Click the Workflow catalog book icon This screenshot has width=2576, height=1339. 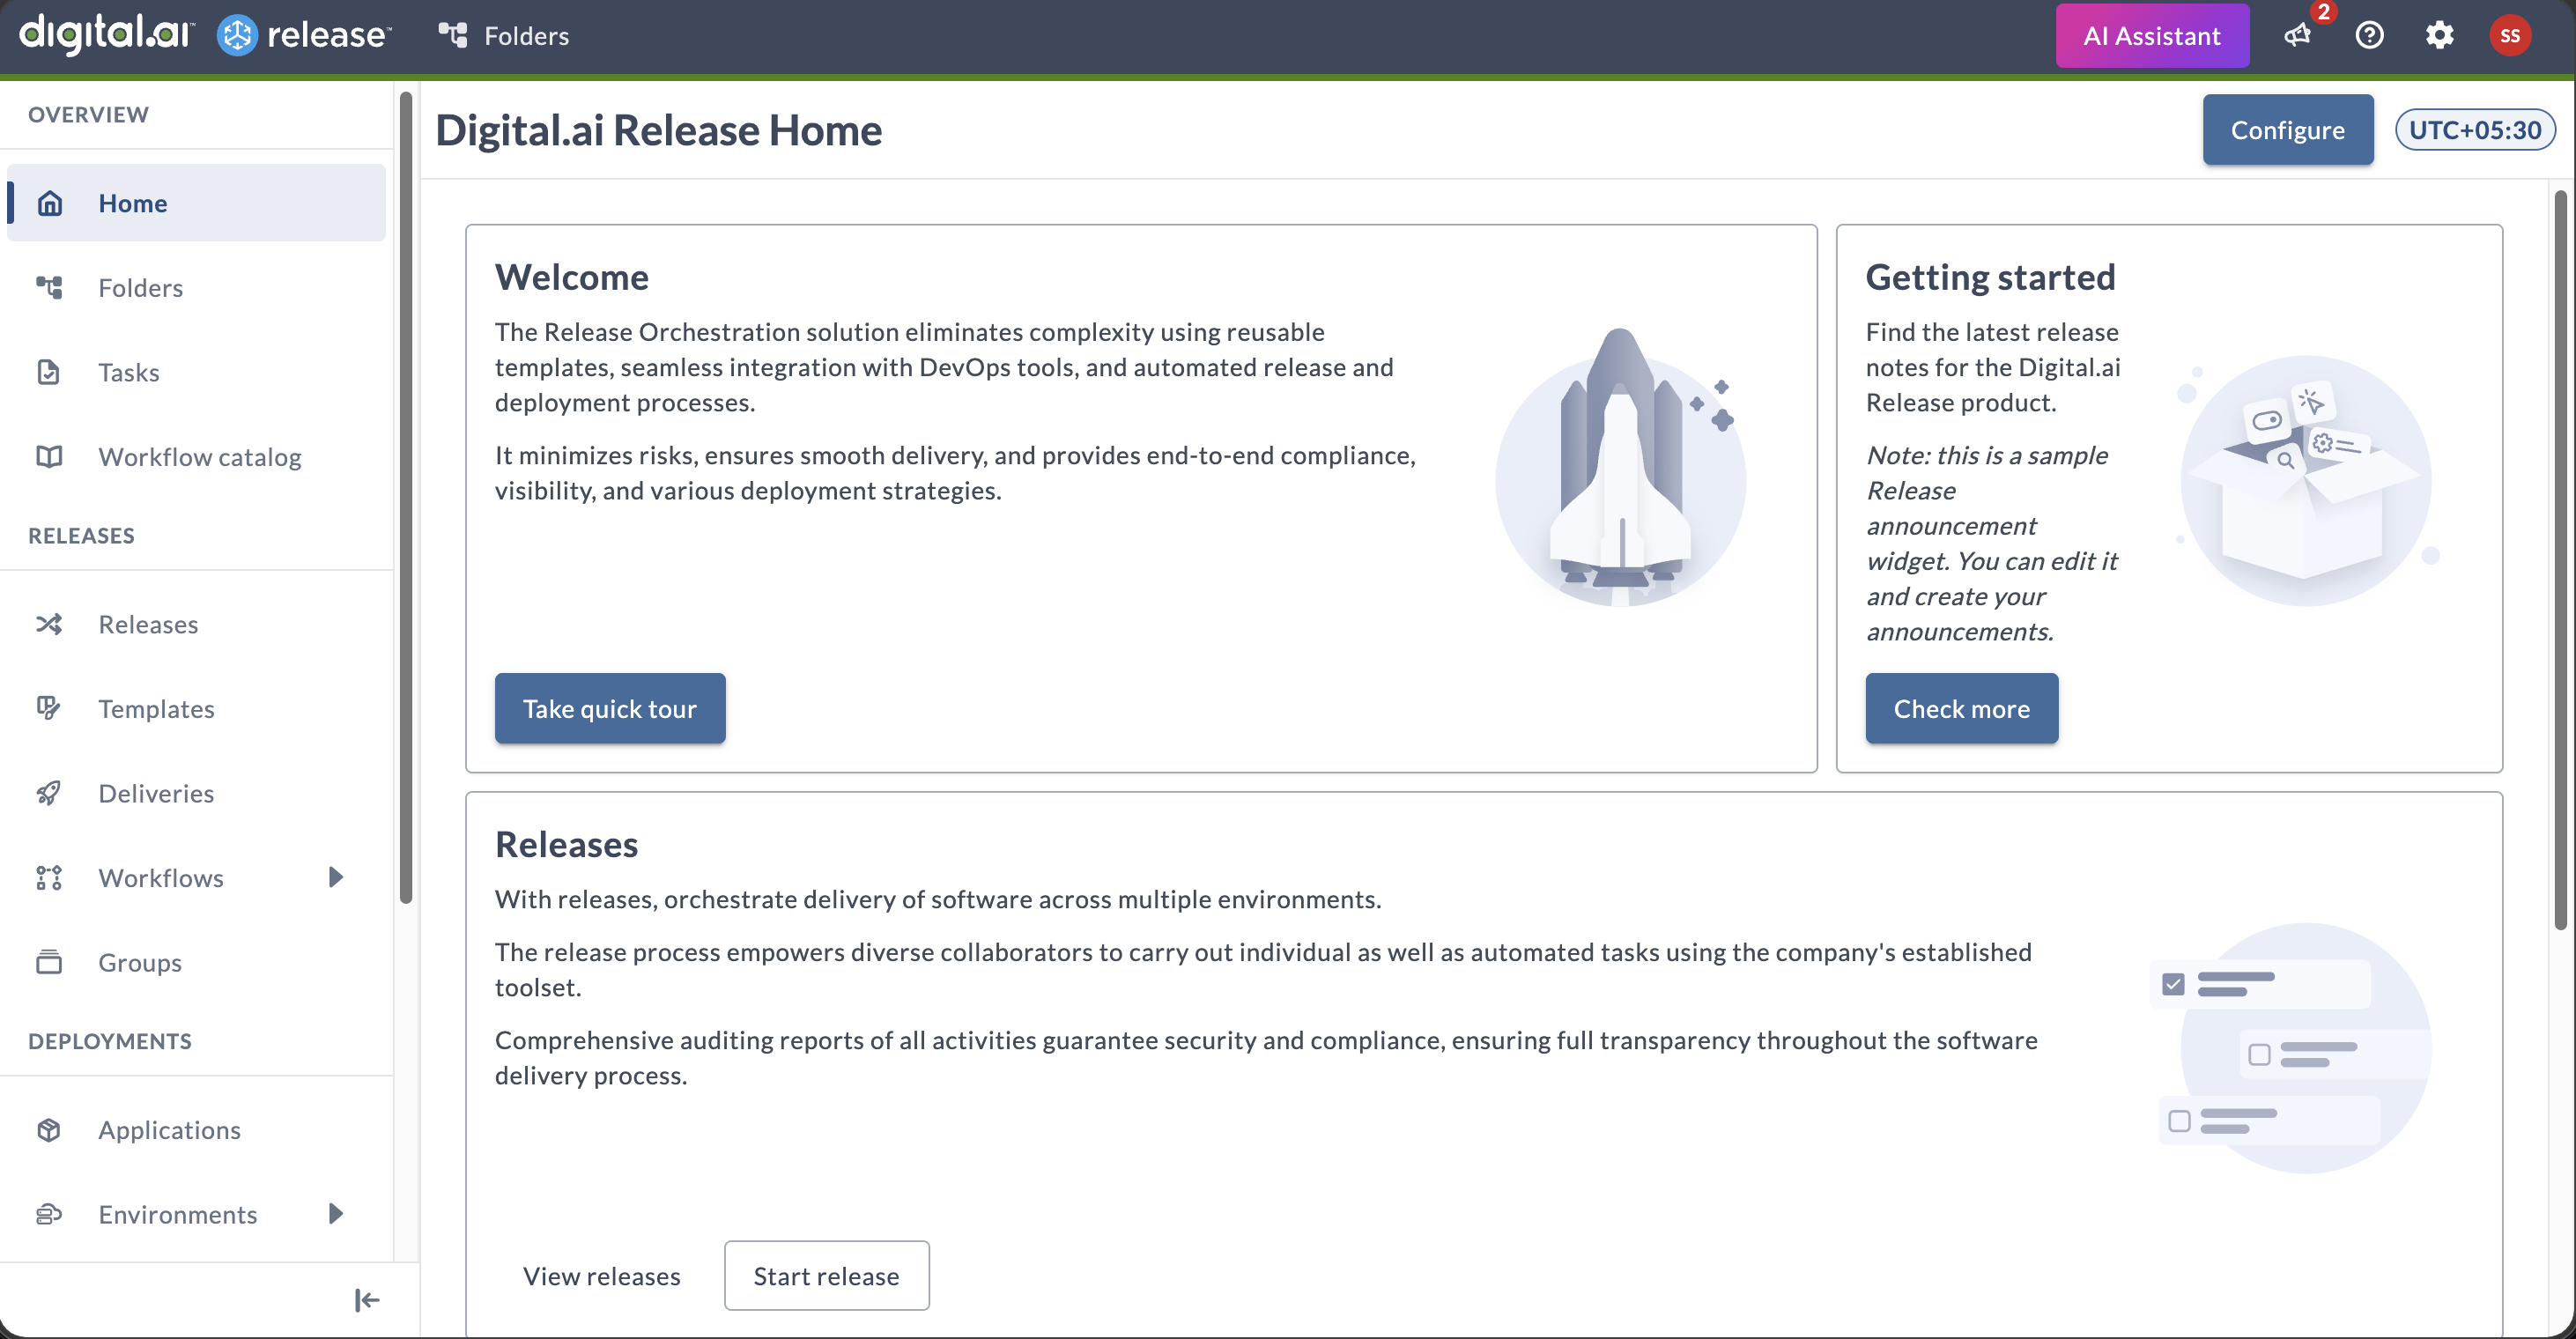point(49,456)
